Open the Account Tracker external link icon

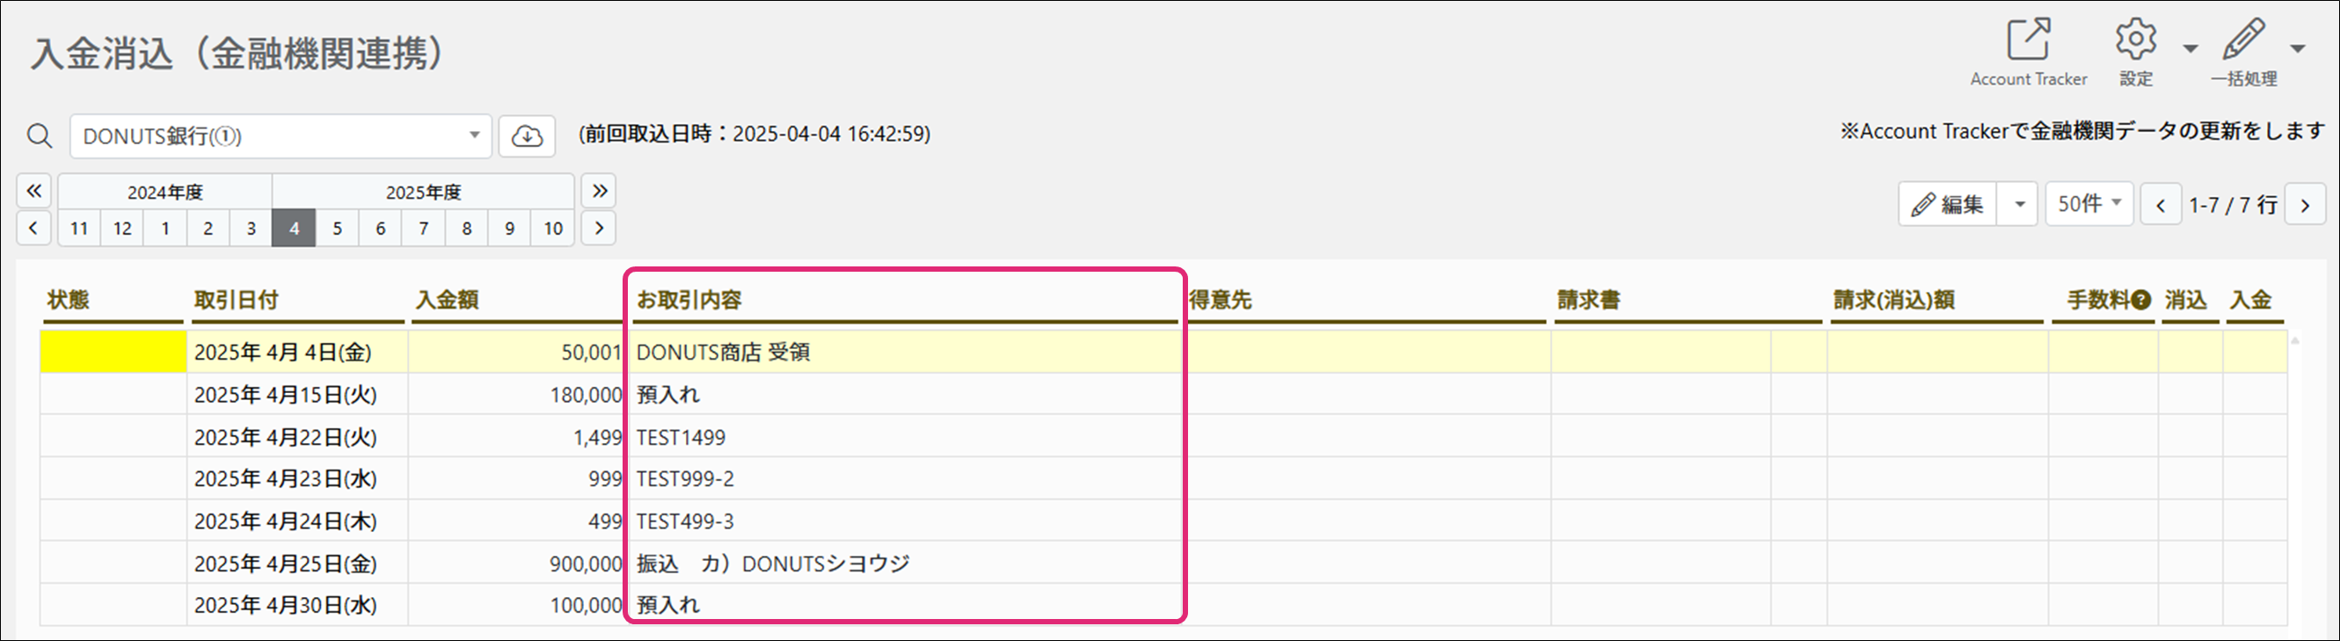[2028, 39]
